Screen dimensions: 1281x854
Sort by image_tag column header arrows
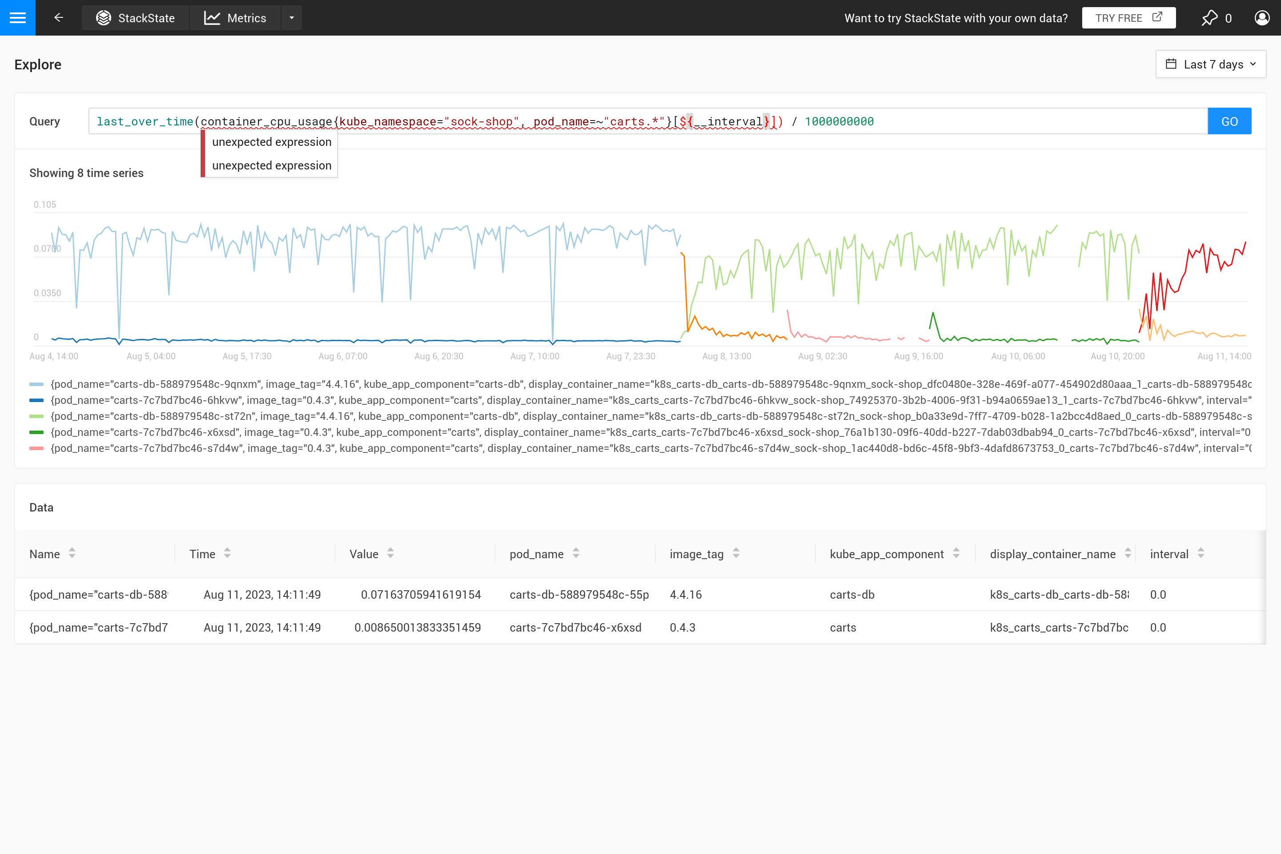[x=736, y=553]
